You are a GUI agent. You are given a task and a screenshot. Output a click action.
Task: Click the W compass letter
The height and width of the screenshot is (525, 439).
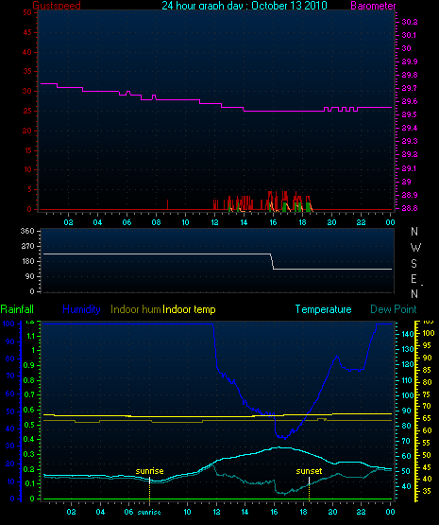415,248
